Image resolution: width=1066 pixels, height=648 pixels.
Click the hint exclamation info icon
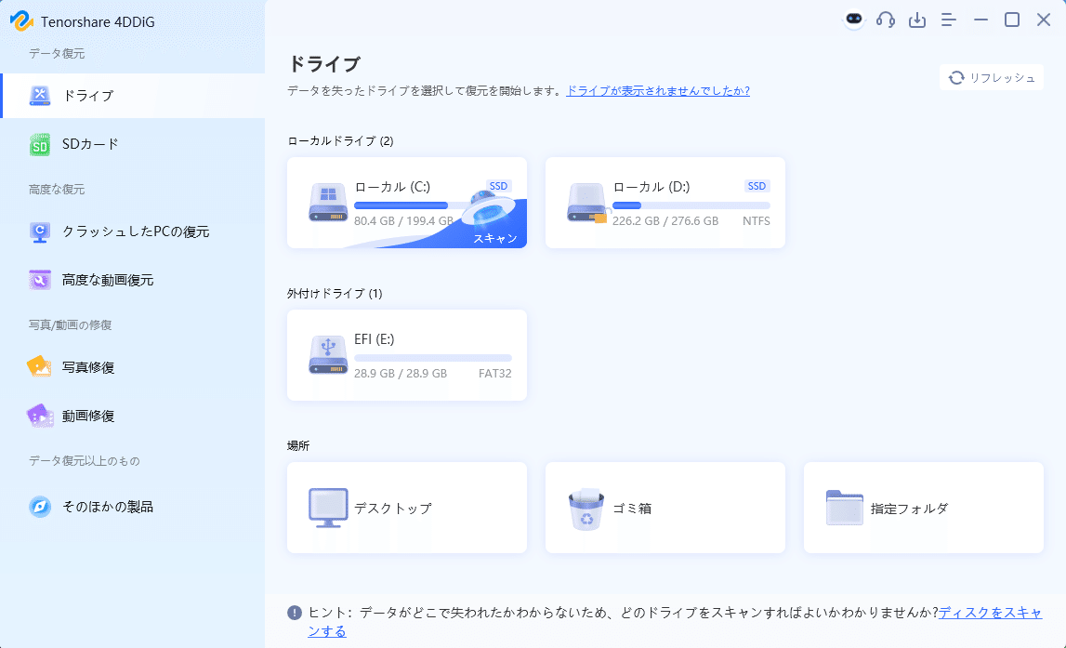pos(295,613)
